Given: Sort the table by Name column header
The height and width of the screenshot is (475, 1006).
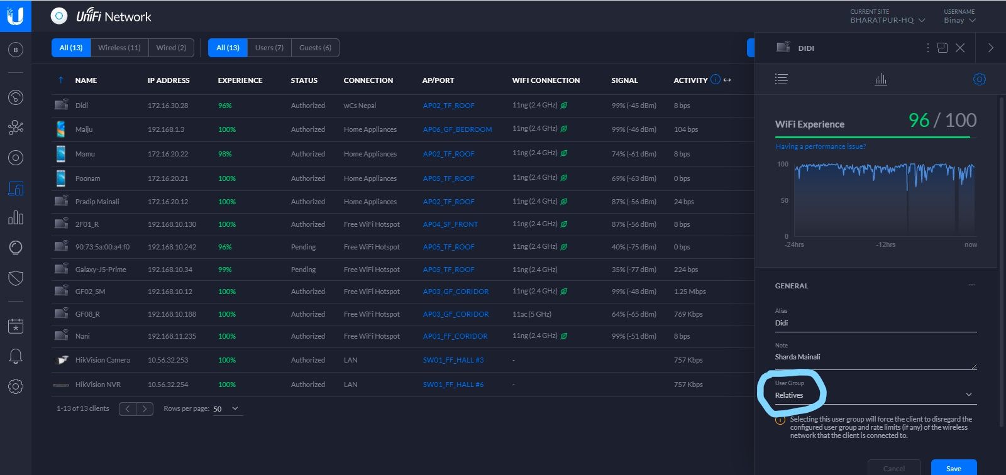Looking at the screenshot, I should pyautogui.click(x=86, y=80).
